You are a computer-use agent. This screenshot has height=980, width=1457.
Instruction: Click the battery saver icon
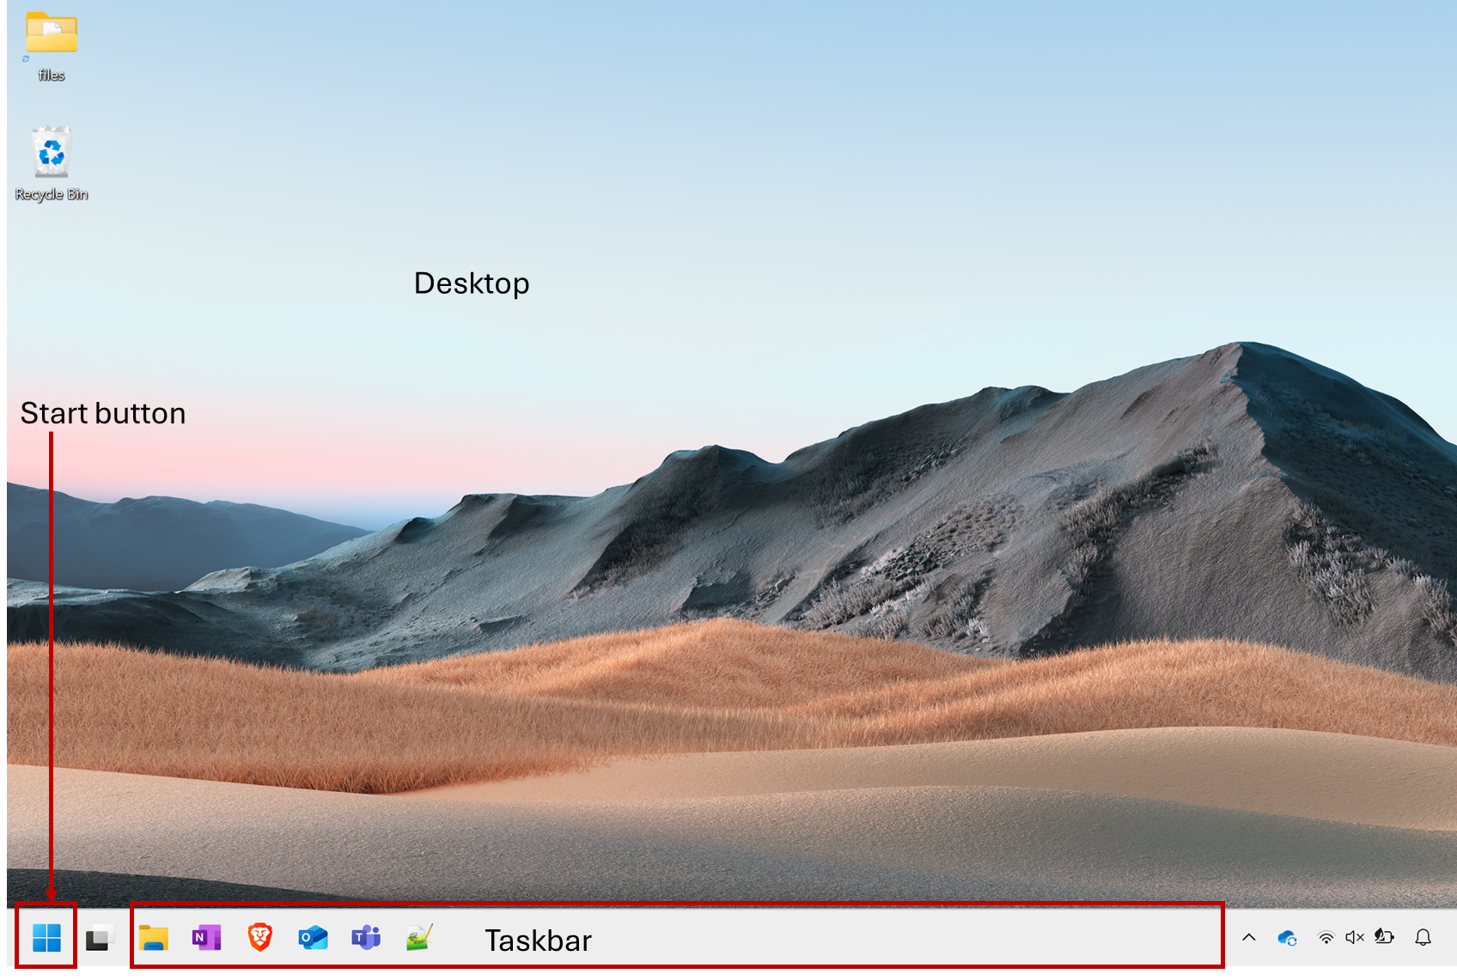click(1384, 937)
